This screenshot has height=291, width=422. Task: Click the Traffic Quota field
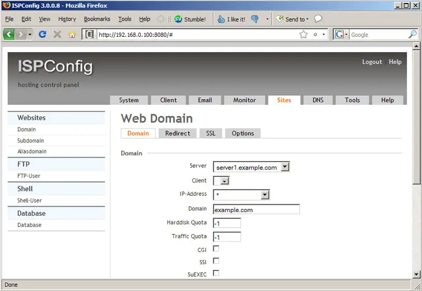(227, 237)
